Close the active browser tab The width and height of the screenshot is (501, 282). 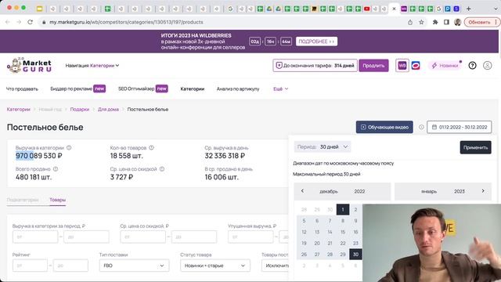point(394,9)
